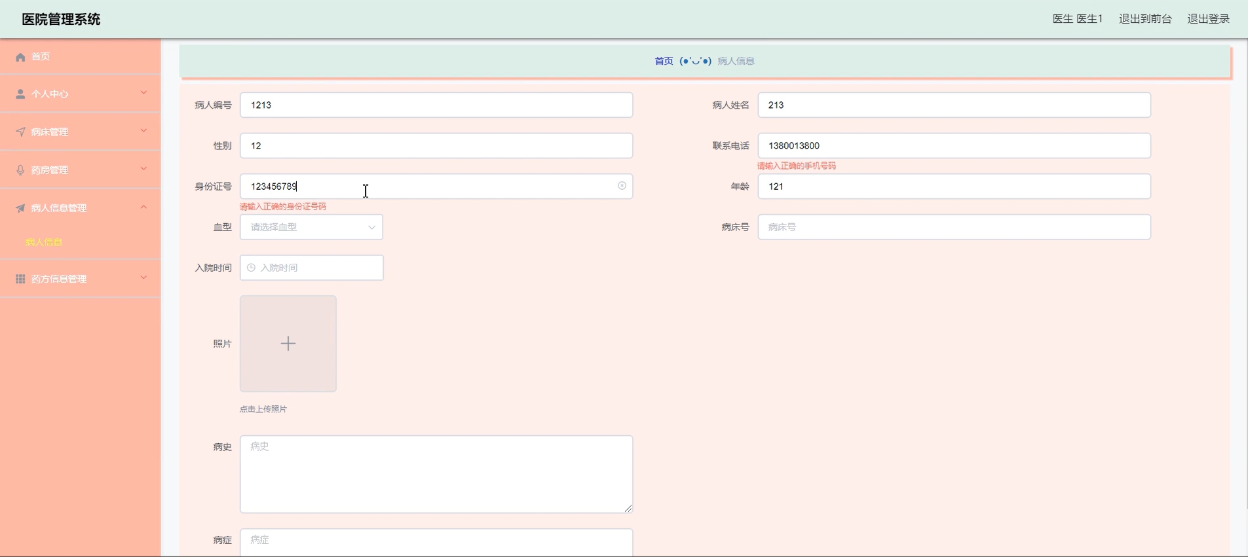Click the 首页 breadcrumb link
The width and height of the screenshot is (1248, 557).
[x=664, y=61]
